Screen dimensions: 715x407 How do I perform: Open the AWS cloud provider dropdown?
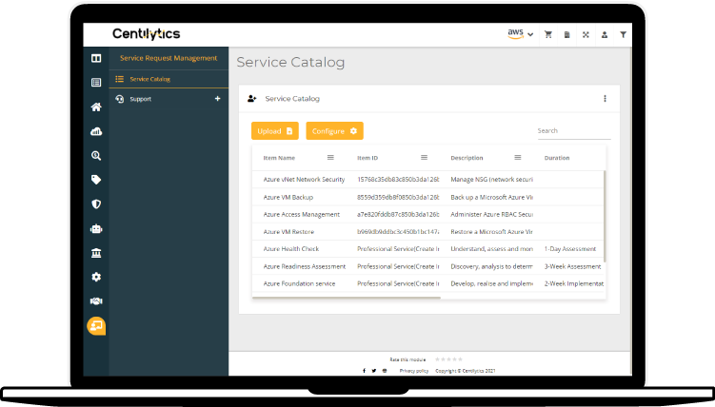point(520,34)
